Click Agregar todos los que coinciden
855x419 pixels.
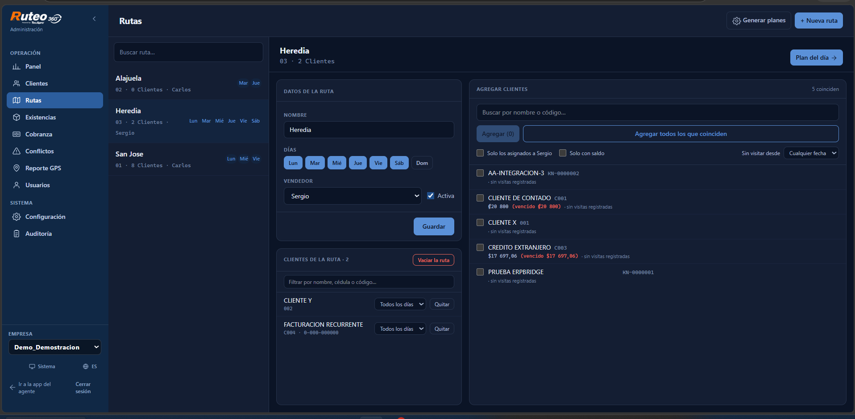[681, 134]
